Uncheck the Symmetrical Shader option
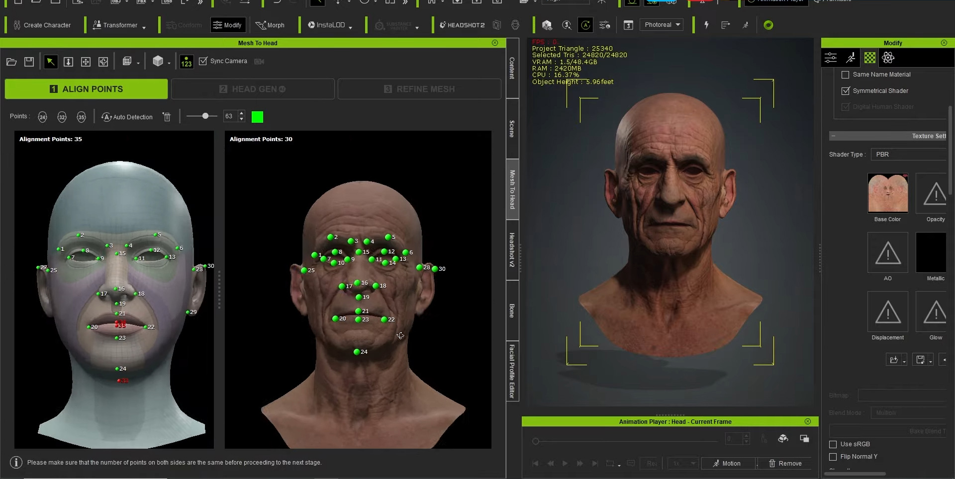Viewport: 955px width, 479px height. pyautogui.click(x=845, y=91)
